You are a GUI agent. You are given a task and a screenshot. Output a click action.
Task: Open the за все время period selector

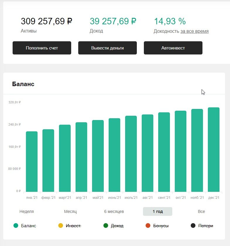coord(195,31)
